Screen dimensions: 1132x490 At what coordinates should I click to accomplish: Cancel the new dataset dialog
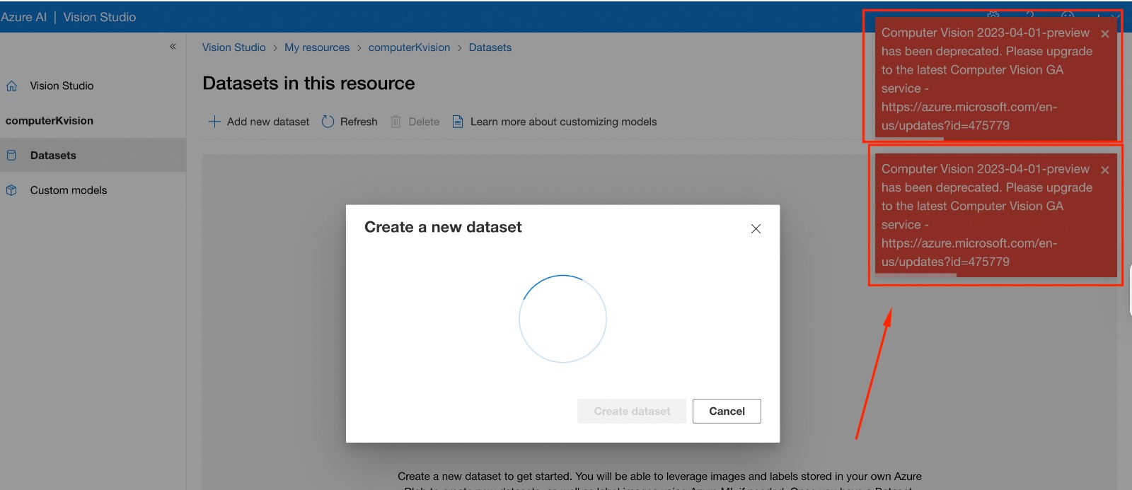point(727,412)
